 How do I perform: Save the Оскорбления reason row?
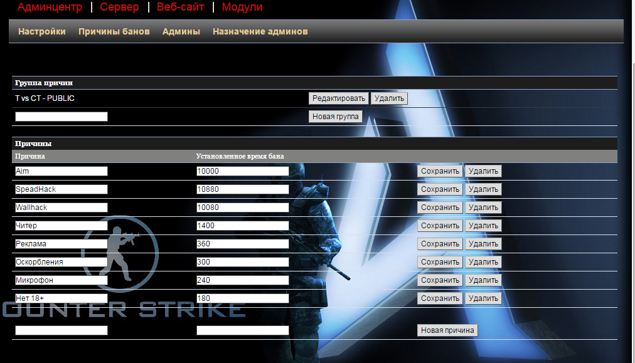pyautogui.click(x=440, y=262)
